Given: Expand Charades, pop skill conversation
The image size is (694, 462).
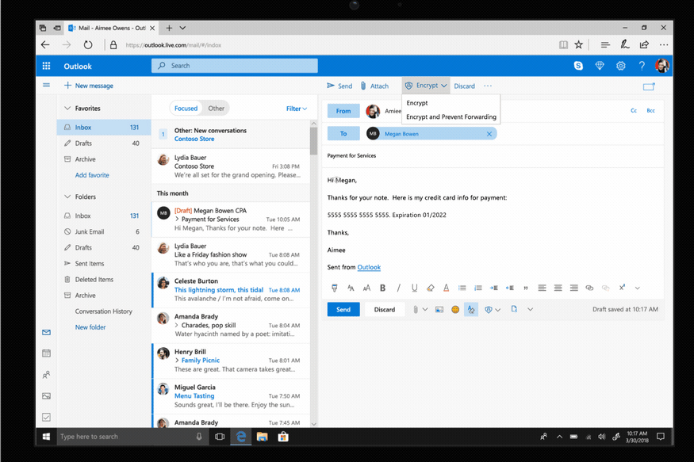Looking at the screenshot, I should tap(177, 325).
